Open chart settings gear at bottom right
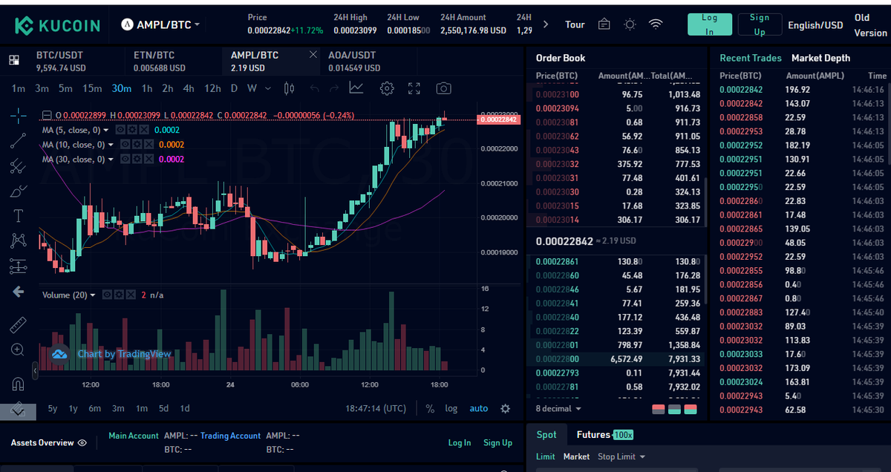This screenshot has height=472, width=891. pyautogui.click(x=506, y=408)
